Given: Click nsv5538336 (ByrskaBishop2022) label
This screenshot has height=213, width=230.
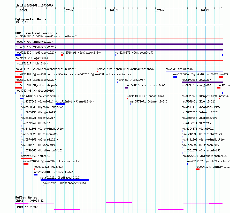Looking at the screenshot, I should click(43, 107).
